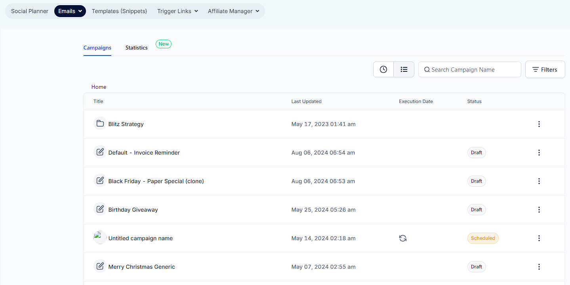Expand the Emails dropdown

point(70,11)
